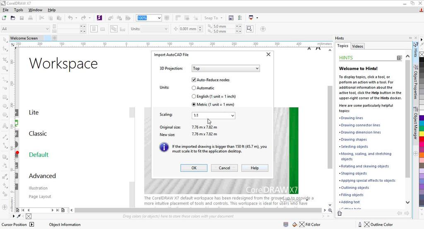Image resolution: width=424 pixels, height=229 pixels.
Task: Click the Fill Color bucket icon
Action: 294,224
